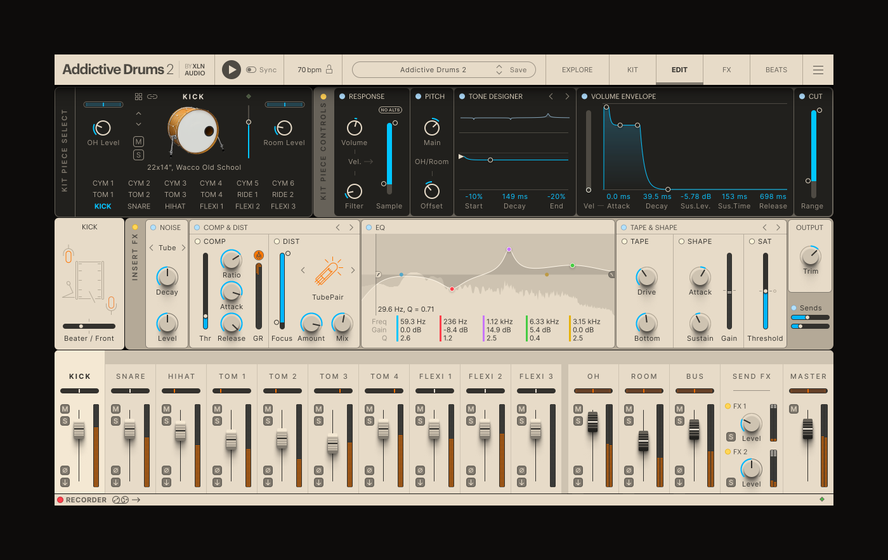Click the TubePair distortion tube icon

point(328,272)
